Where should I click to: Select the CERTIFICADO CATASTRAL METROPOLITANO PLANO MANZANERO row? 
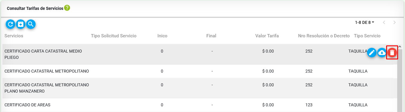click(200, 88)
